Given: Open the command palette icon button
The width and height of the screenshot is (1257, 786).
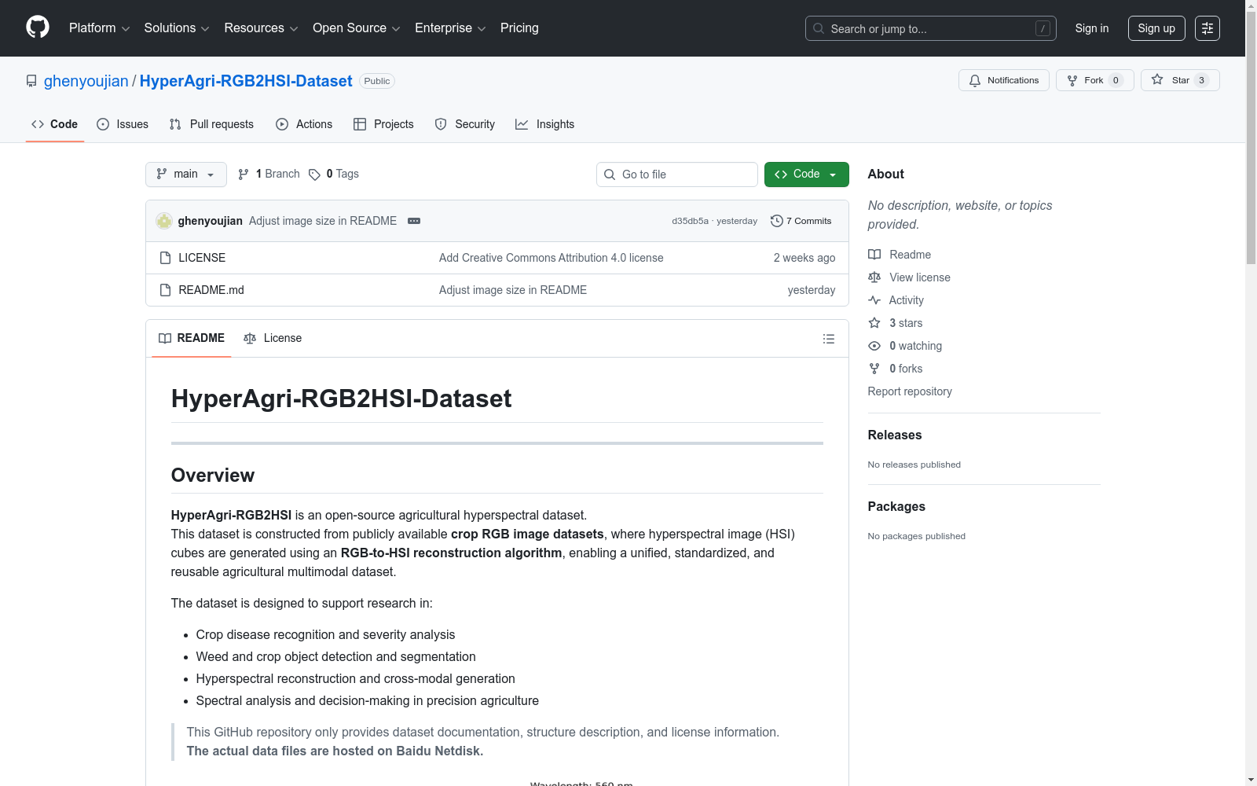Looking at the screenshot, I should tap(1208, 28).
